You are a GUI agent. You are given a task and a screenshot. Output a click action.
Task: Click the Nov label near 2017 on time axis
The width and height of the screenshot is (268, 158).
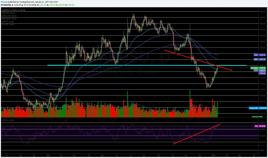[x=186, y=156]
